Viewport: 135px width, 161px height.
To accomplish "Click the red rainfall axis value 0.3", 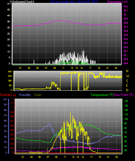I will [x=12, y=139].
